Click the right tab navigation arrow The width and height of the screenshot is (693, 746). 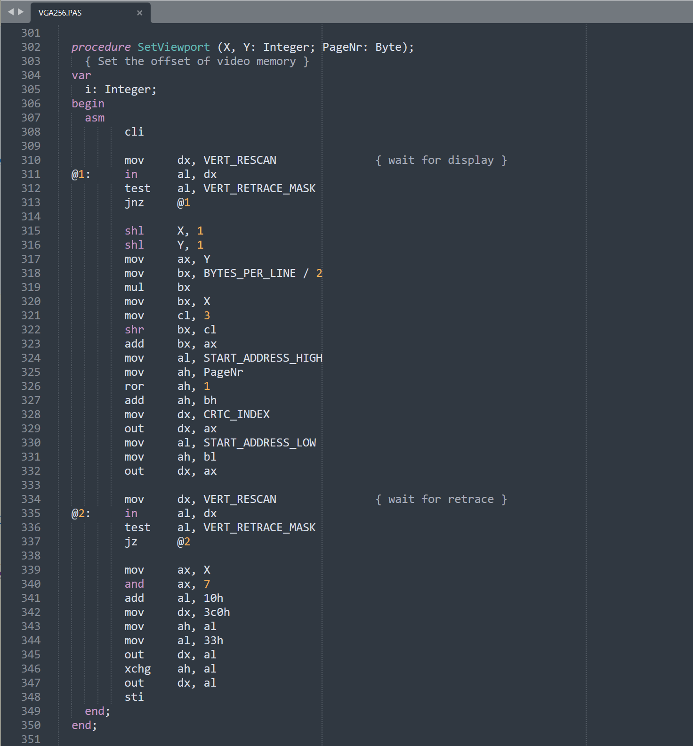[21, 12]
